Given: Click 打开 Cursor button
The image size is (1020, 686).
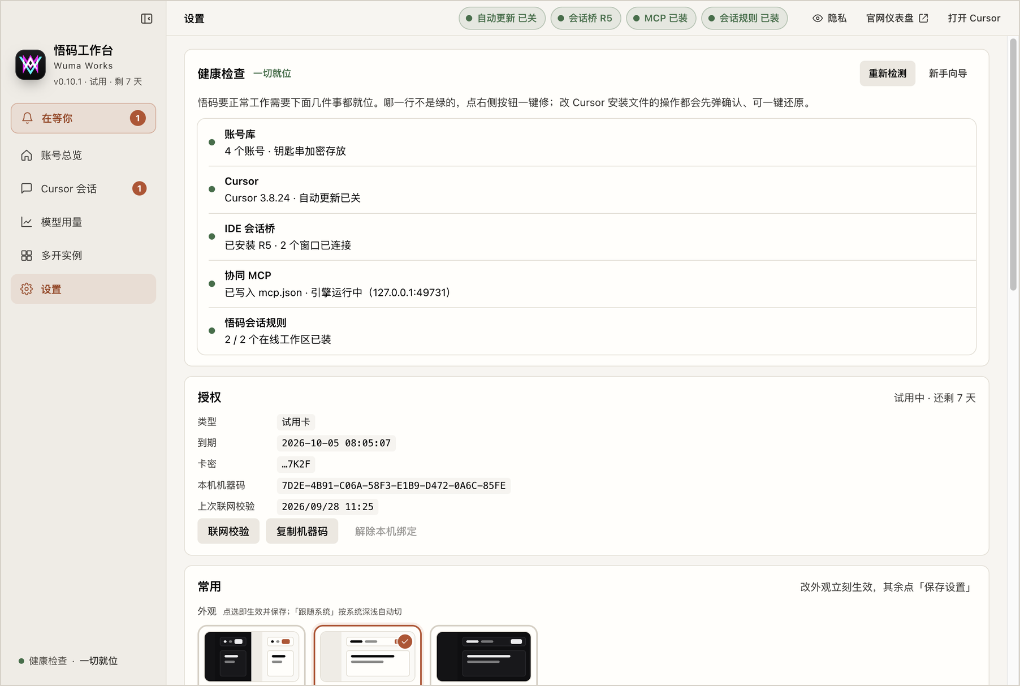Looking at the screenshot, I should point(974,18).
